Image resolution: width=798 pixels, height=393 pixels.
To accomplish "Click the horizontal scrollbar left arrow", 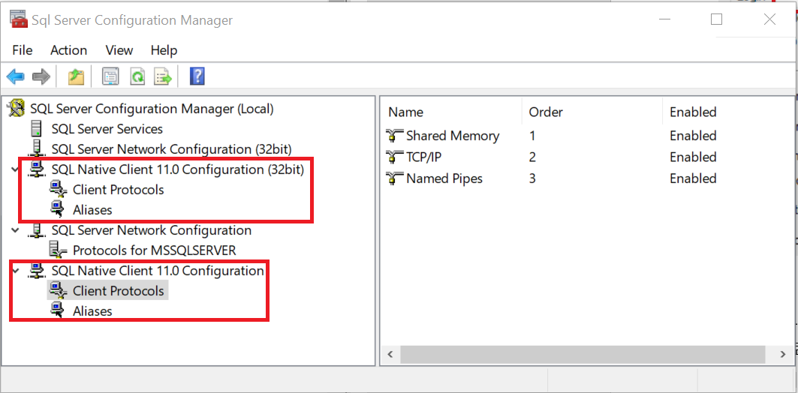I will (x=390, y=354).
